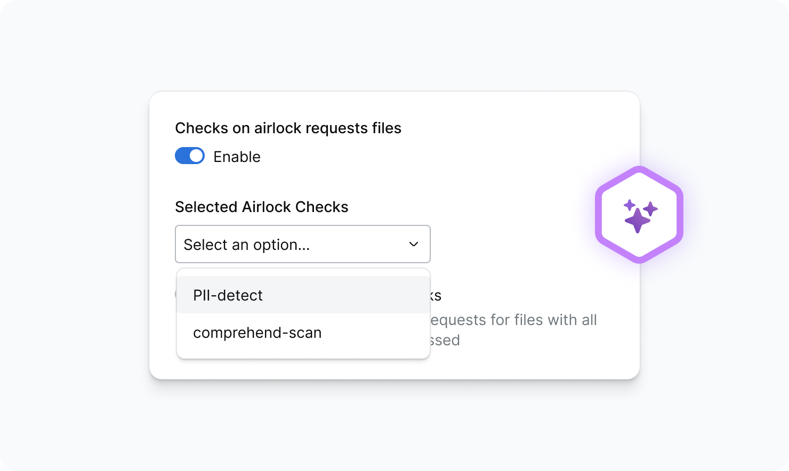The image size is (789, 471).
Task: Select the PII-detect option
Action: tap(228, 295)
